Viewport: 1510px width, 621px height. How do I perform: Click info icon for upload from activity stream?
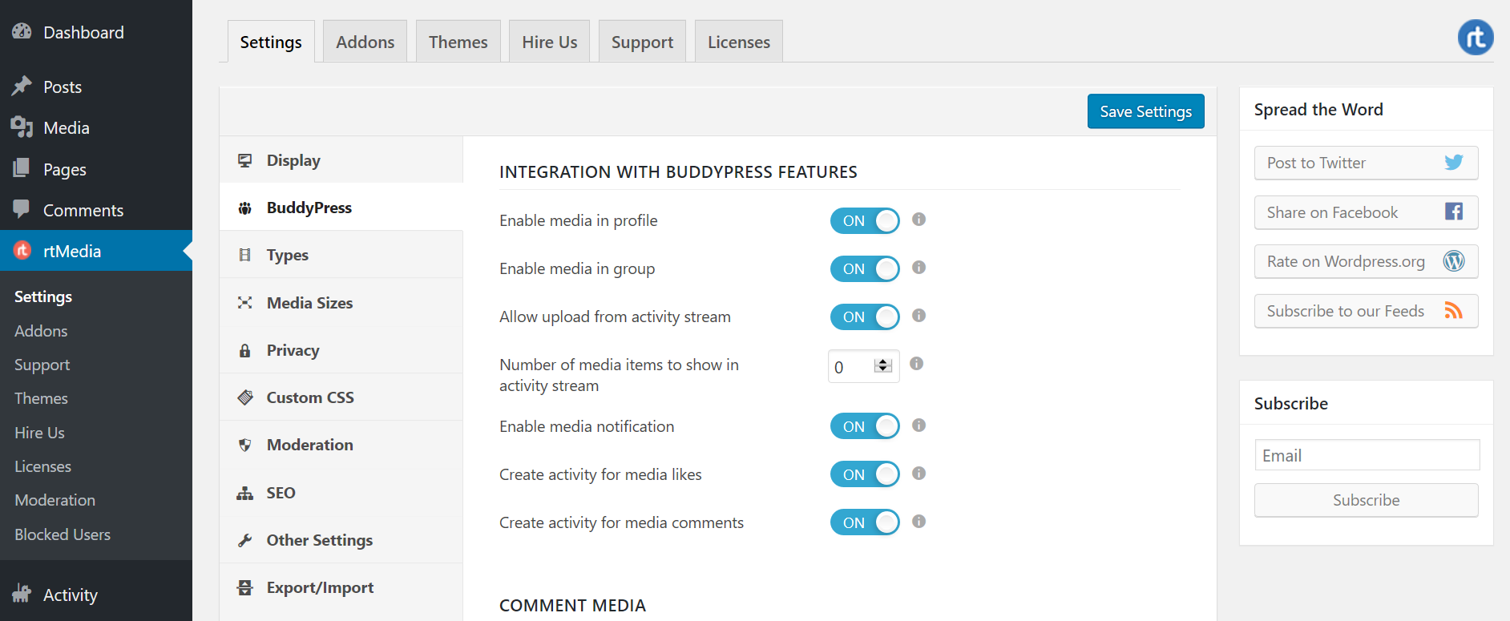pyautogui.click(x=919, y=315)
